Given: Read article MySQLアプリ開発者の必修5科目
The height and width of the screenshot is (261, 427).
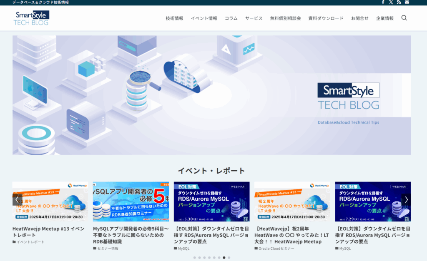Looking at the screenshot, I should tap(131, 235).
